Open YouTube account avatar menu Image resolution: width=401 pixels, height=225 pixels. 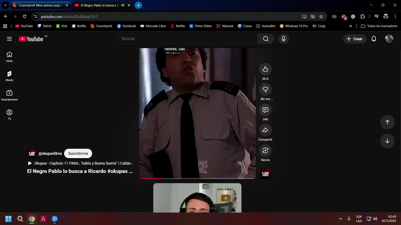coord(389,39)
